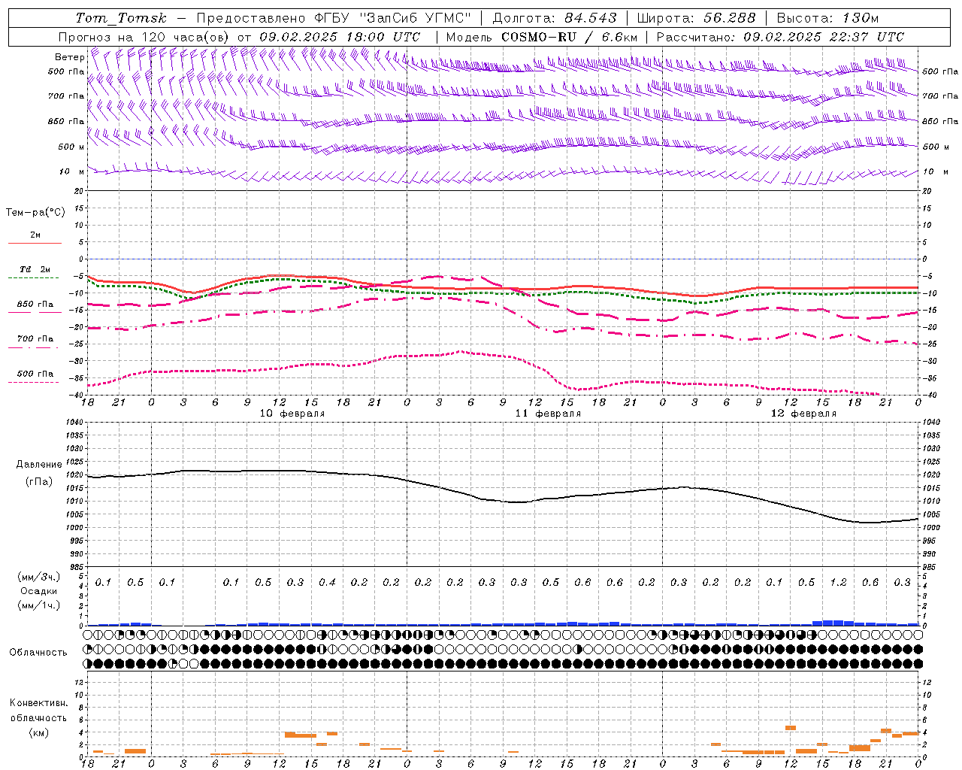Click the Рассчитано: 09.02.2025 22:37 UTC timestamp
962x770 pixels.
(x=780, y=37)
